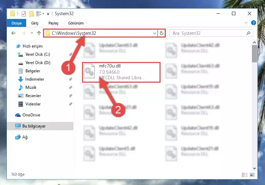Switch to the Görünüm ribbon tab
Image resolution: width=265 pixels, height=185 pixels.
(76, 23)
